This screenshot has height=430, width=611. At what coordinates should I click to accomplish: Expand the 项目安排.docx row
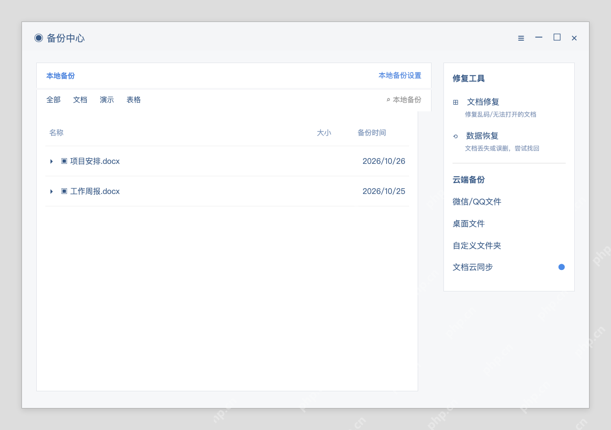(x=52, y=161)
